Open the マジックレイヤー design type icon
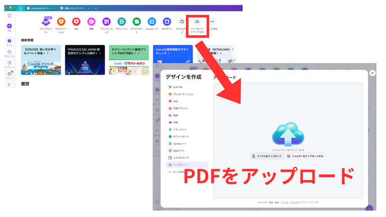Viewport: 386px width, 217px height. [x=46, y=22]
